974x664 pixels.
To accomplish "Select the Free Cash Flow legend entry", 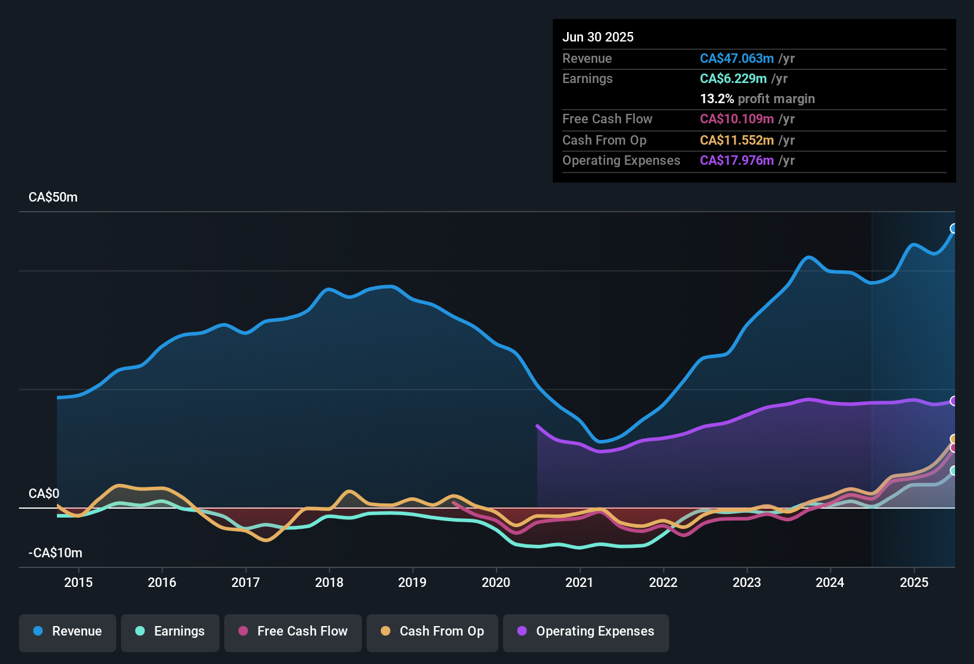I will [x=292, y=631].
